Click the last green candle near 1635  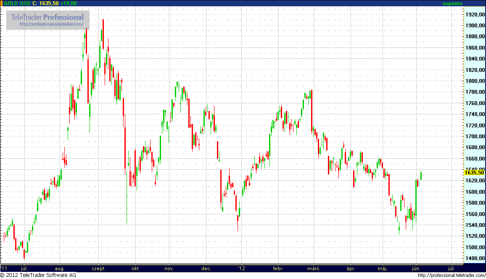(421, 176)
